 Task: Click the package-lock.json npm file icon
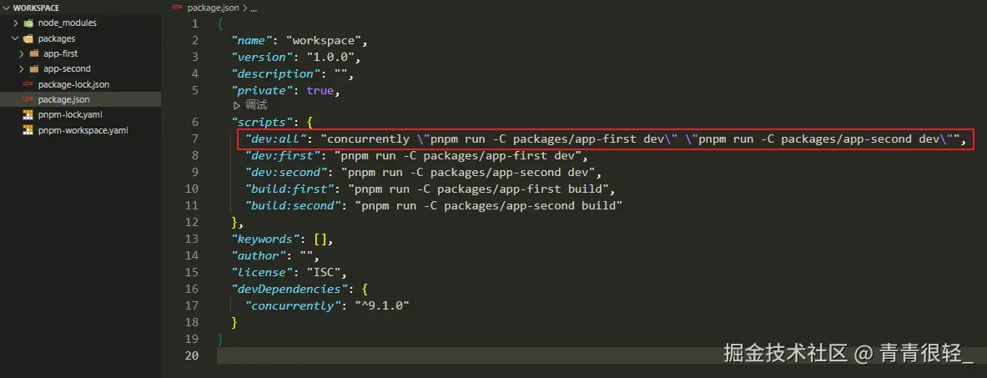click(x=28, y=83)
